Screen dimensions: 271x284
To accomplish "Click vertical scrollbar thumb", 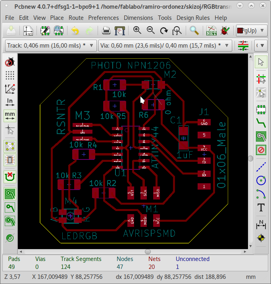I will [250, 158].
